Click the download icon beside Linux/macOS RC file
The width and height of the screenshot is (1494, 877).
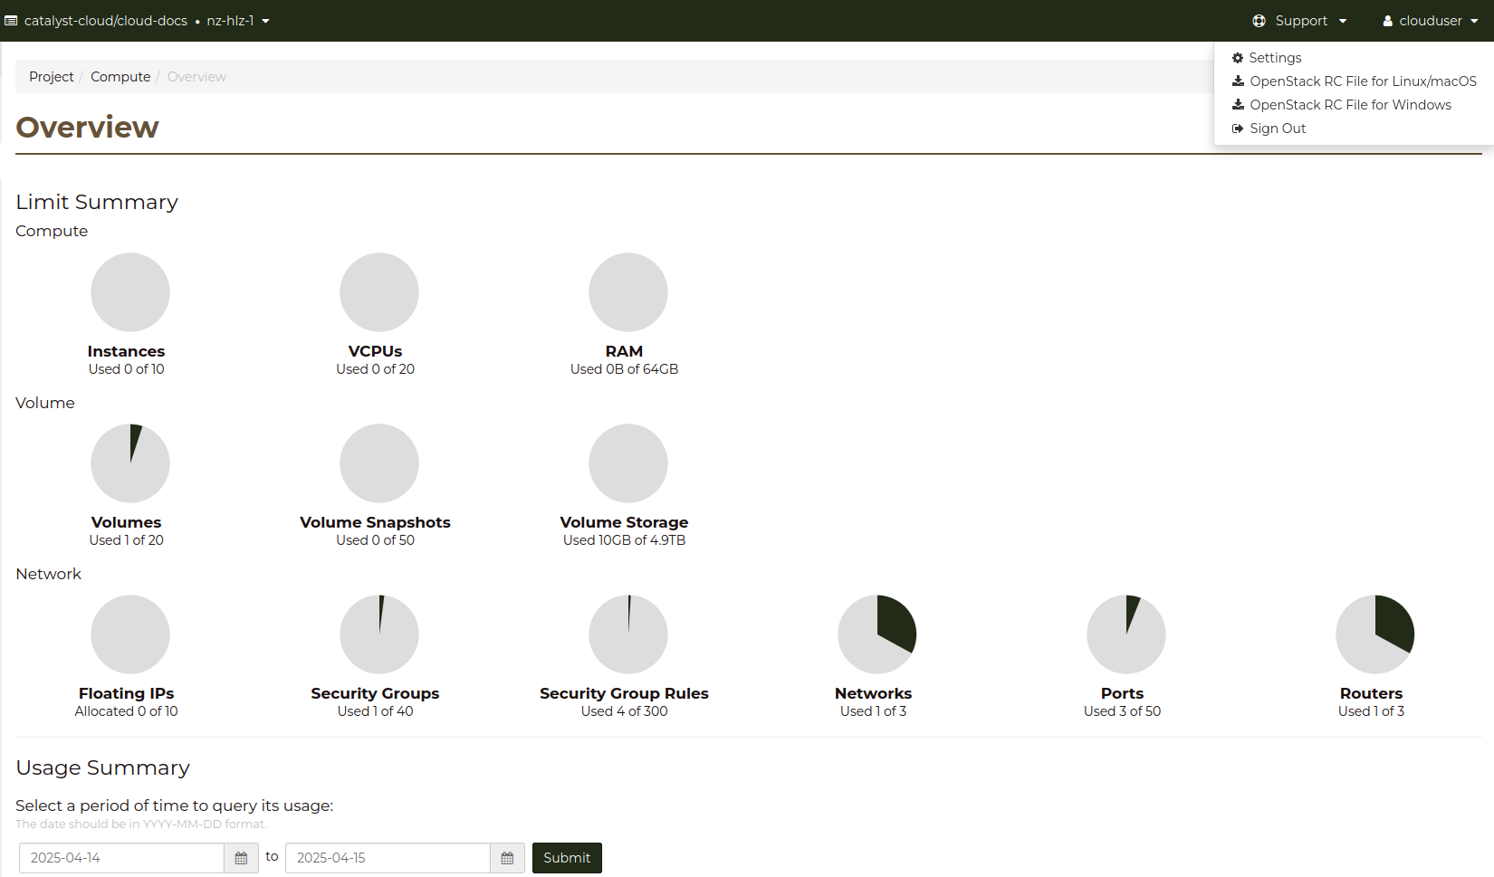1238,81
